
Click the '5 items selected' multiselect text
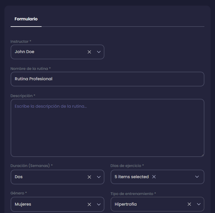[x=132, y=177]
